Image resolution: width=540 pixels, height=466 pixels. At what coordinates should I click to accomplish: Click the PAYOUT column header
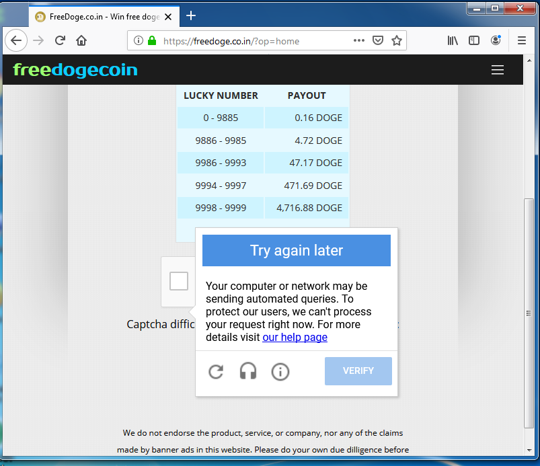point(307,95)
